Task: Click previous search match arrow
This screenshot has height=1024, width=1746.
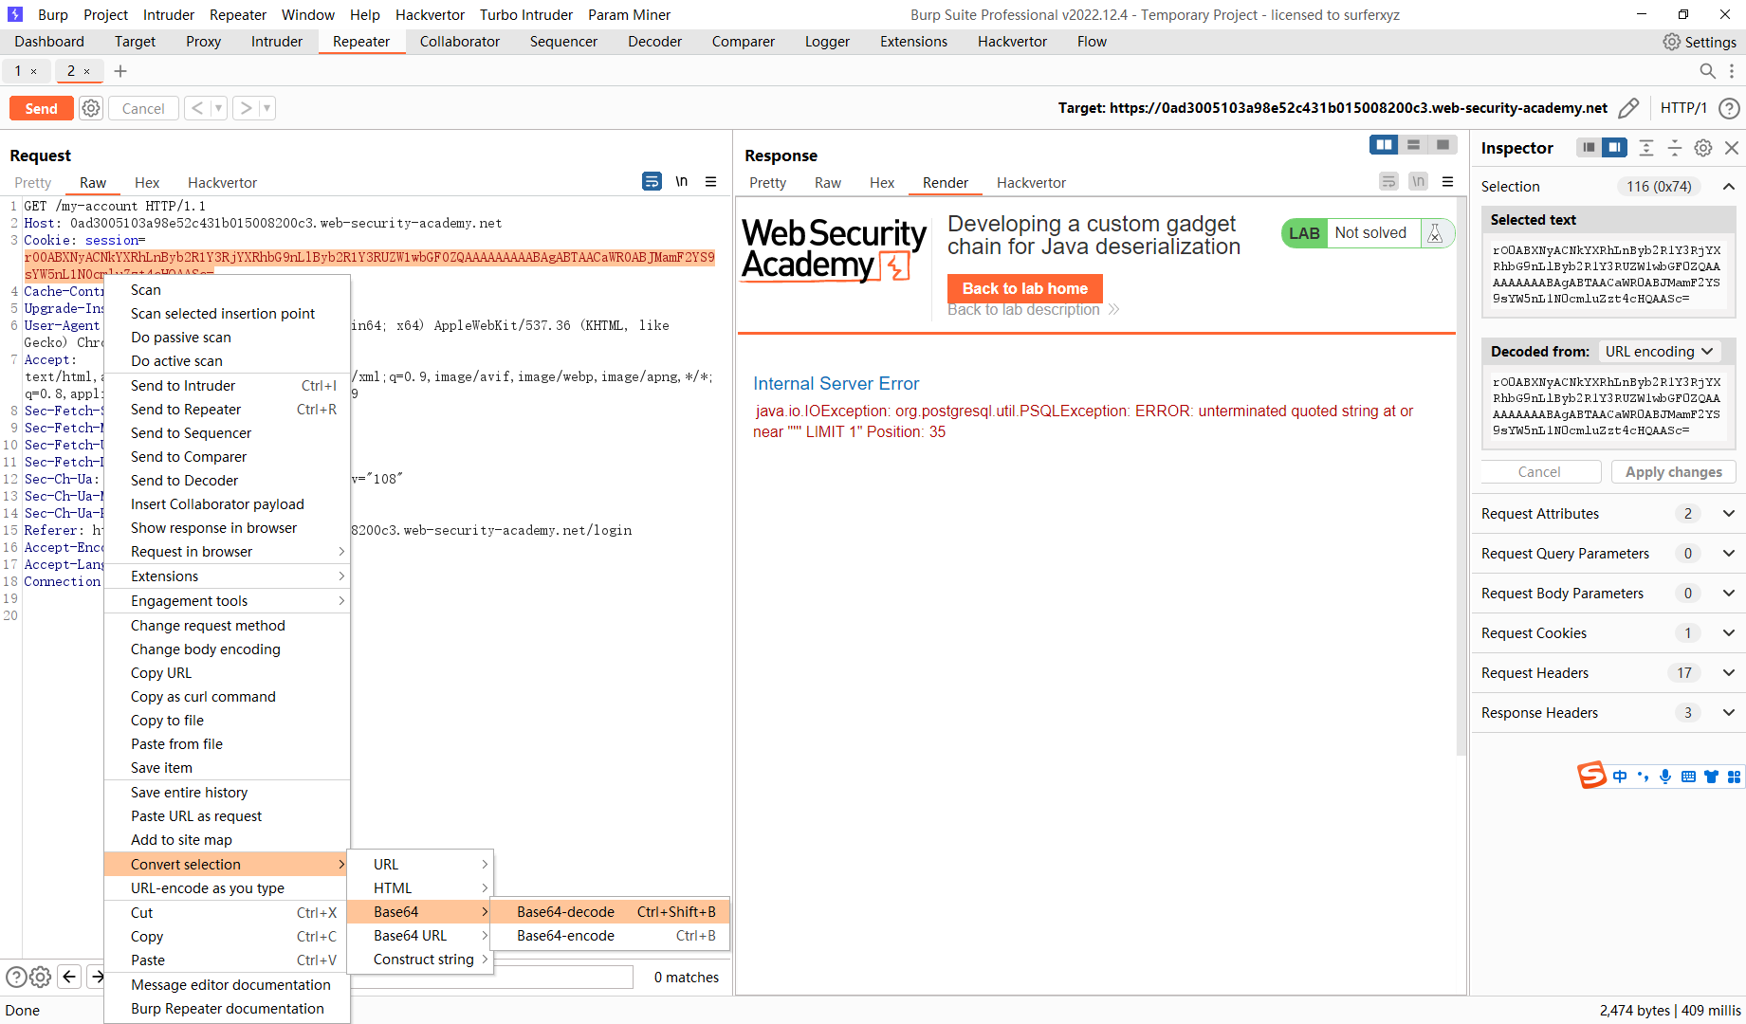Action: tap(69, 977)
